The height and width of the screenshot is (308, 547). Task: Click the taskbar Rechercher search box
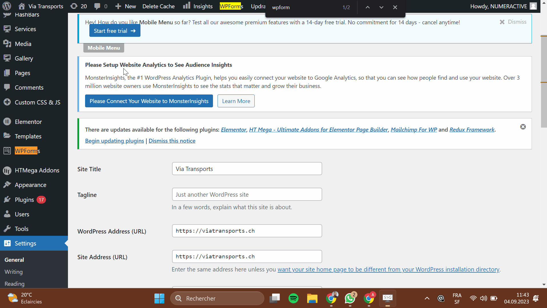coord(217,298)
